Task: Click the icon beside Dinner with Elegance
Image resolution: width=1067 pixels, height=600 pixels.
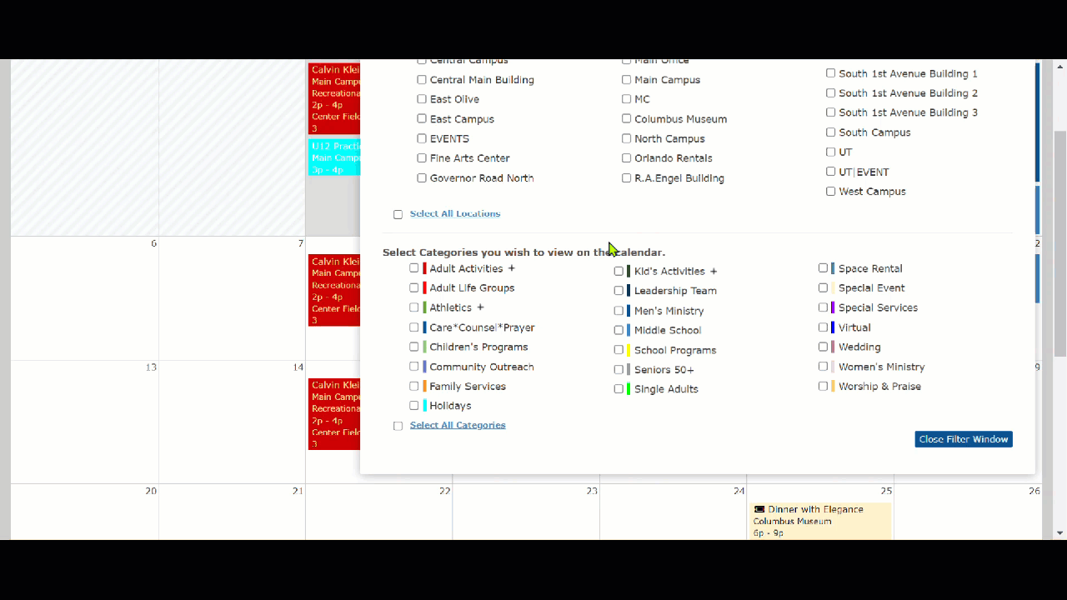Action: (759, 509)
